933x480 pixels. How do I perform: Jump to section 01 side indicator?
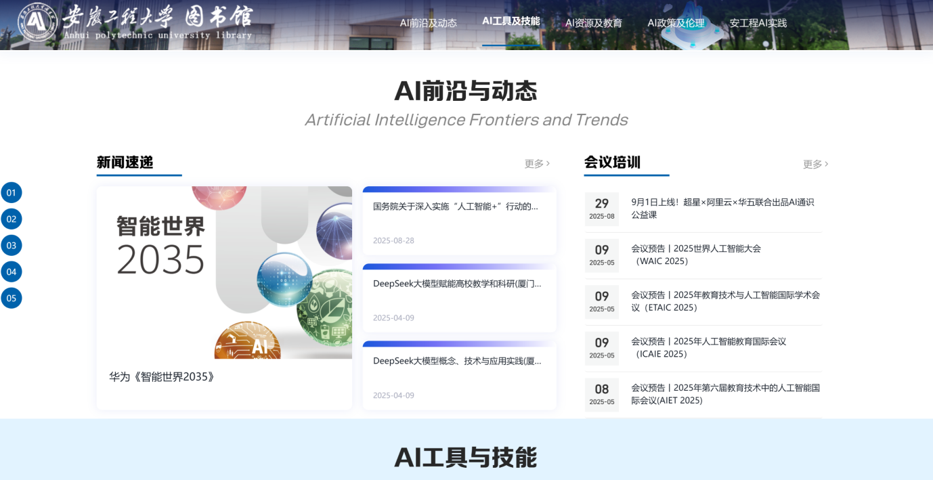point(12,193)
